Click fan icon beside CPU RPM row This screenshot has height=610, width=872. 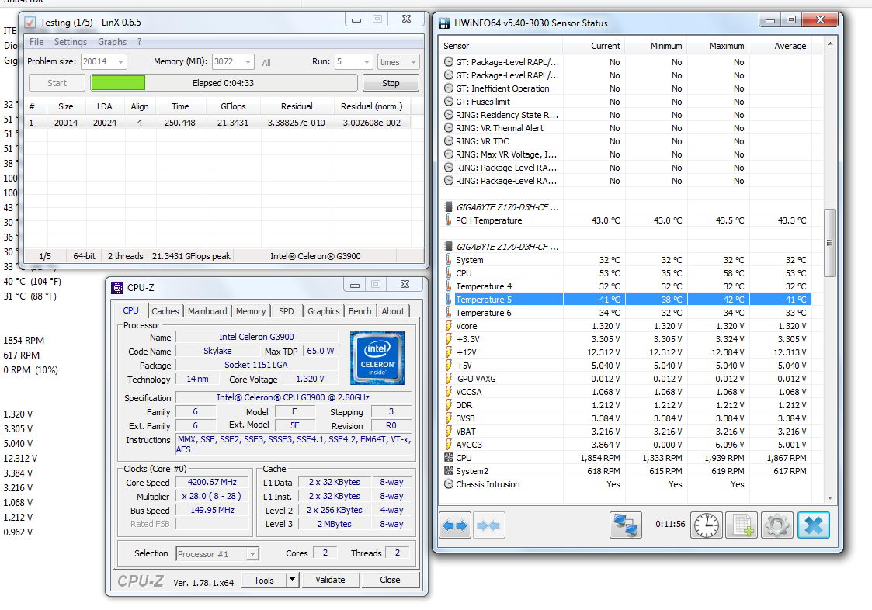[448, 458]
